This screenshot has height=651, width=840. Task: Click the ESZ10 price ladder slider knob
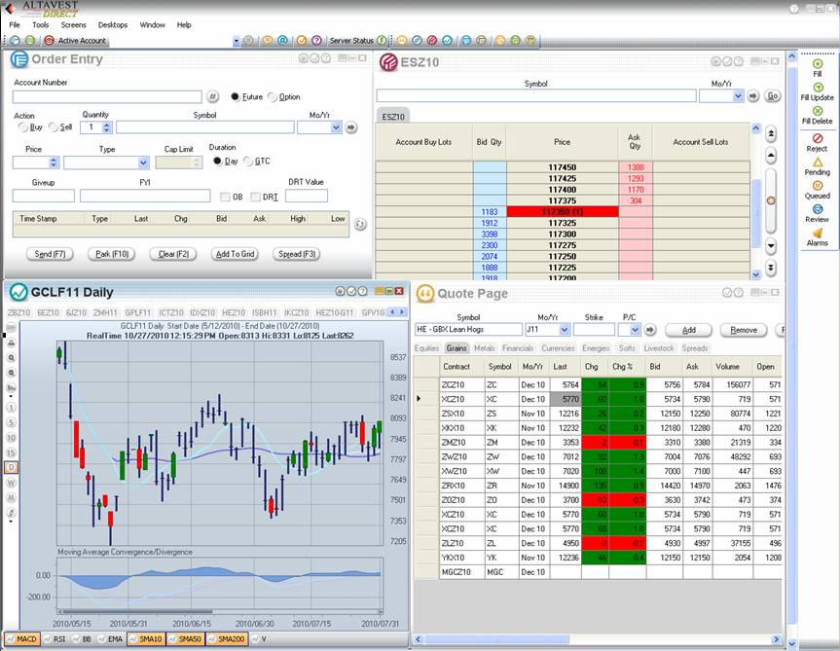pos(771,200)
